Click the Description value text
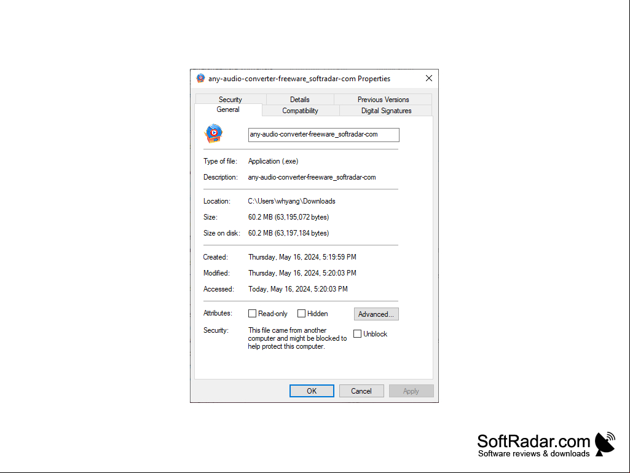Screen dimensions: 630x473 (312, 177)
